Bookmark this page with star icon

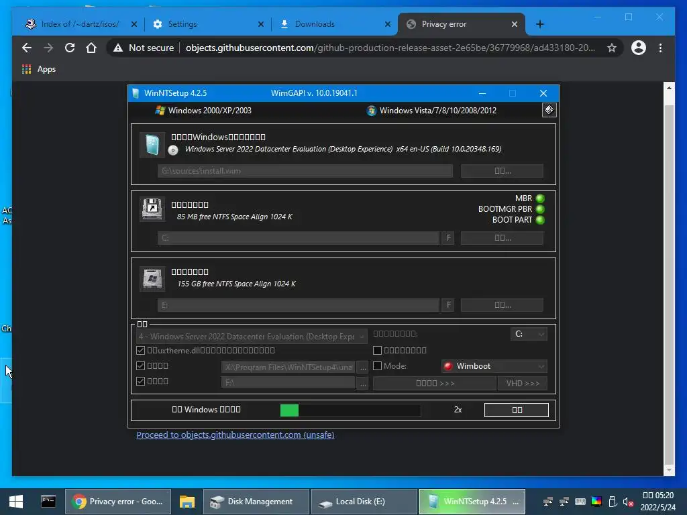tap(612, 48)
